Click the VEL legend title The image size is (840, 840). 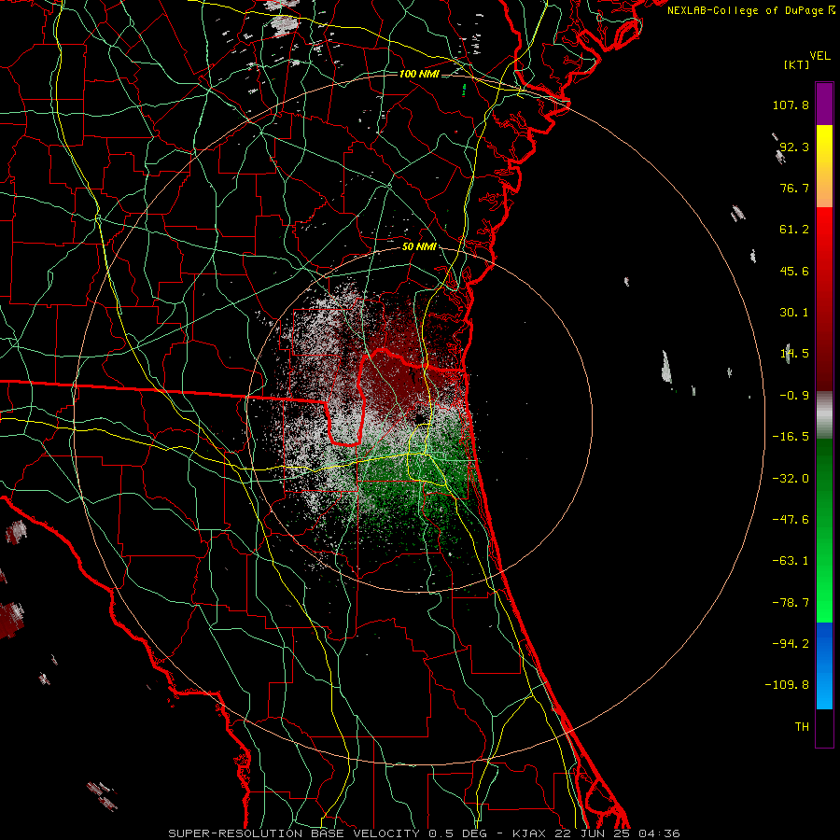[x=819, y=56]
